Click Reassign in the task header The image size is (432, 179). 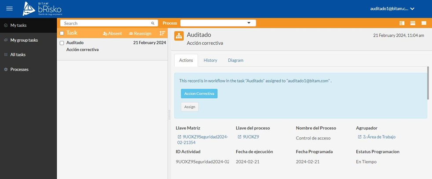click(140, 33)
